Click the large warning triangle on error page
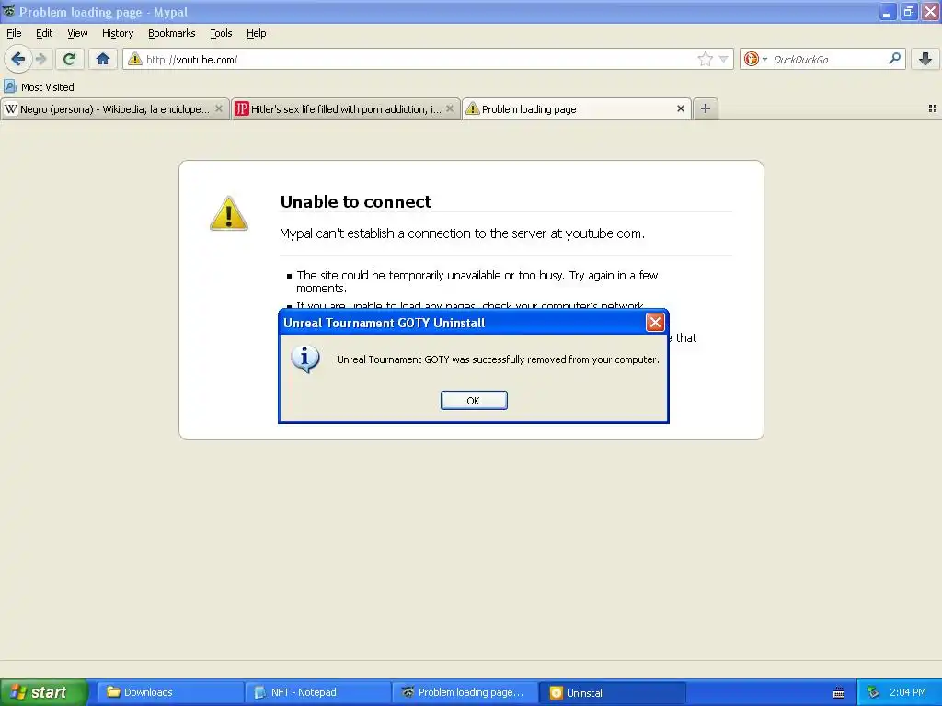 [229, 213]
